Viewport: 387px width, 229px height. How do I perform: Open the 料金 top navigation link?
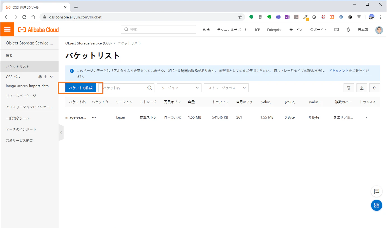tap(207, 30)
